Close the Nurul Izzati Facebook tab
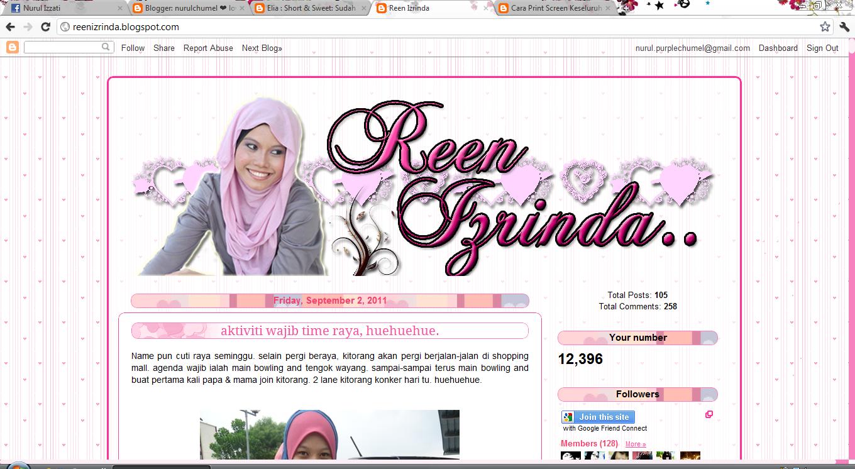Viewport: 855px width, 469px height. (119, 8)
